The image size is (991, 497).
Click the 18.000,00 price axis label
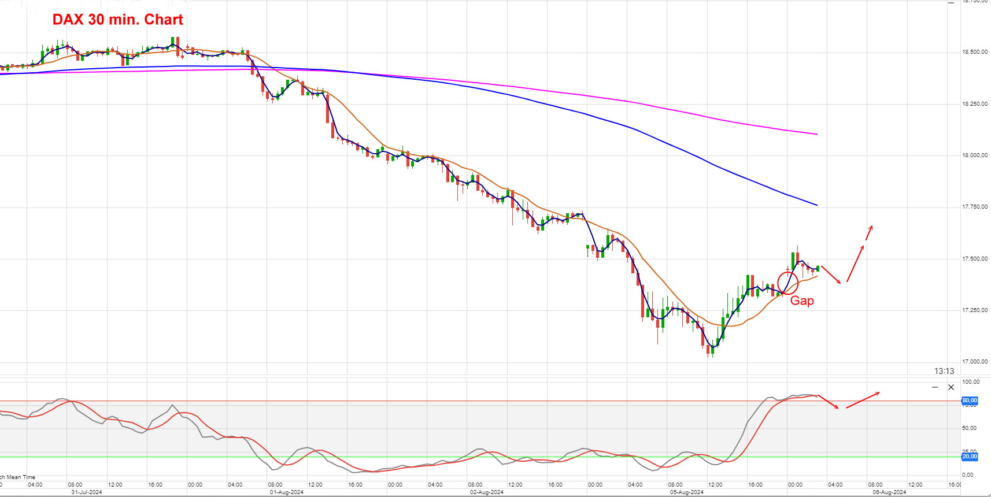[975, 155]
